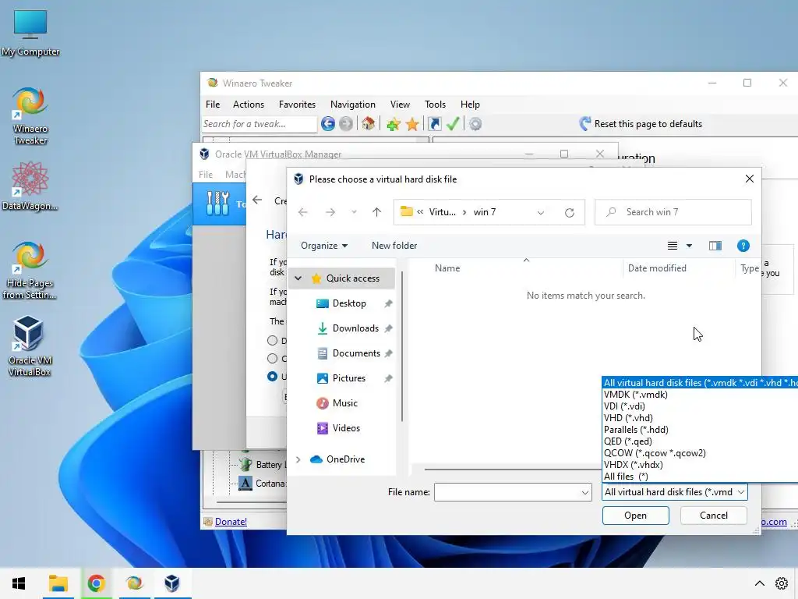Open File name combo box dropdown

tap(584, 493)
